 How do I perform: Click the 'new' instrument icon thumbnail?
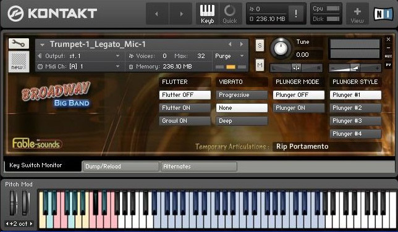tap(19, 62)
